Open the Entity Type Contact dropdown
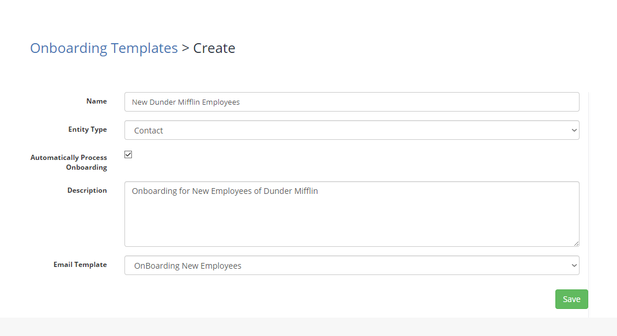The image size is (617, 336). tap(352, 130)
